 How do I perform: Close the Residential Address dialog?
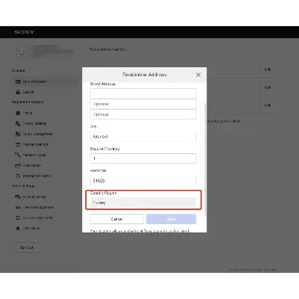(x=198, y=75)
